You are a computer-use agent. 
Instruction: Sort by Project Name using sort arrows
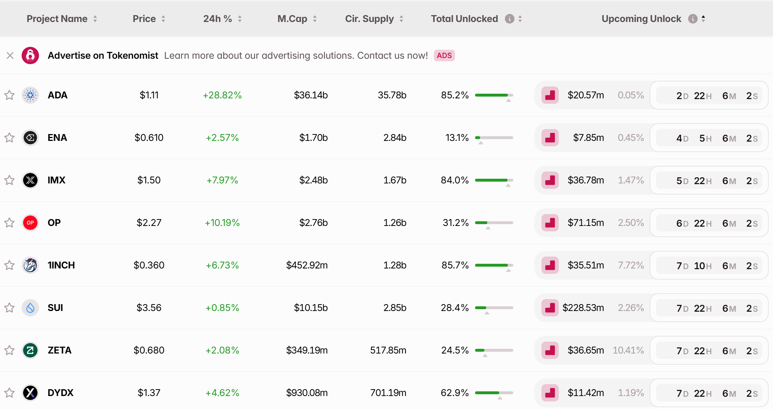95,19
